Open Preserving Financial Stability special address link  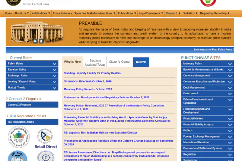coord(117,121)
